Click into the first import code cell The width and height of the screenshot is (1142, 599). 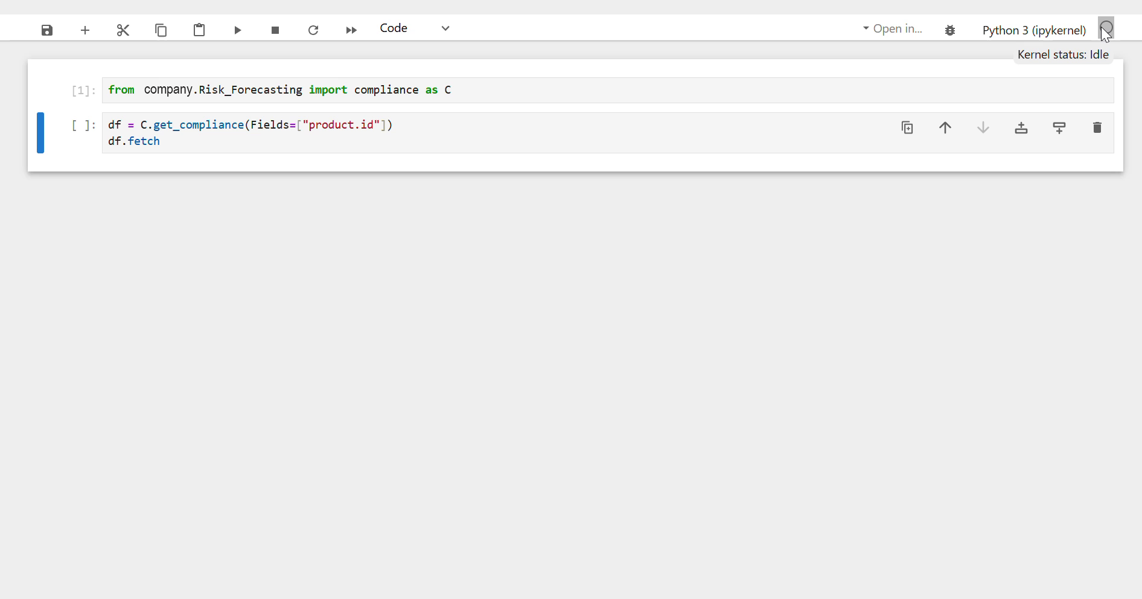604,91
